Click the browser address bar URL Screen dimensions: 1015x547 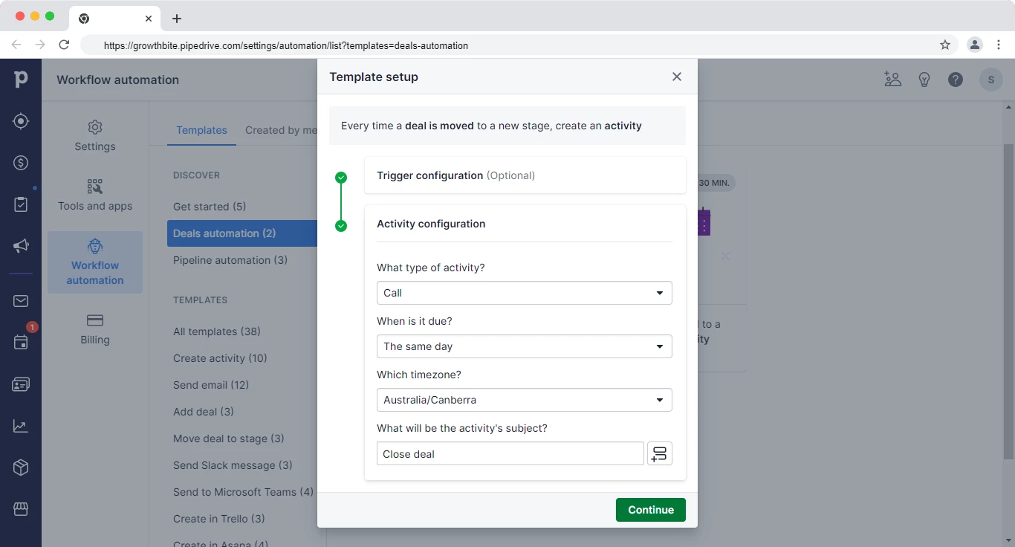[x=286, y=45]
